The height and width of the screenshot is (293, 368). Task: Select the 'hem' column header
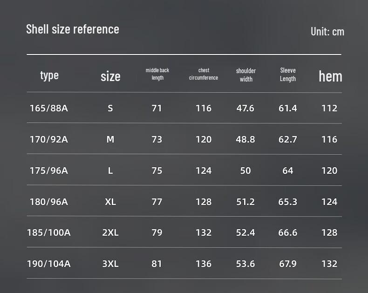[330, 76]
